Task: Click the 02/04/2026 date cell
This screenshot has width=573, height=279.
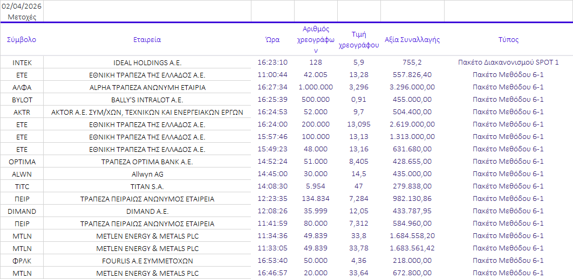Action: click(x=22, y=6)
